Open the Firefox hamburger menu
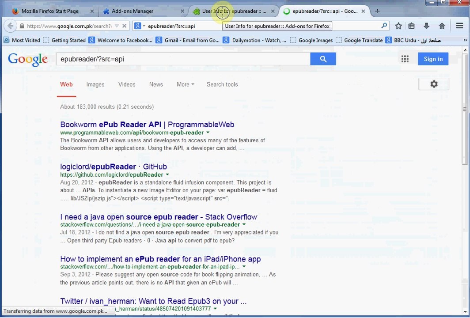The image size is (470, 318). point(459,26)
